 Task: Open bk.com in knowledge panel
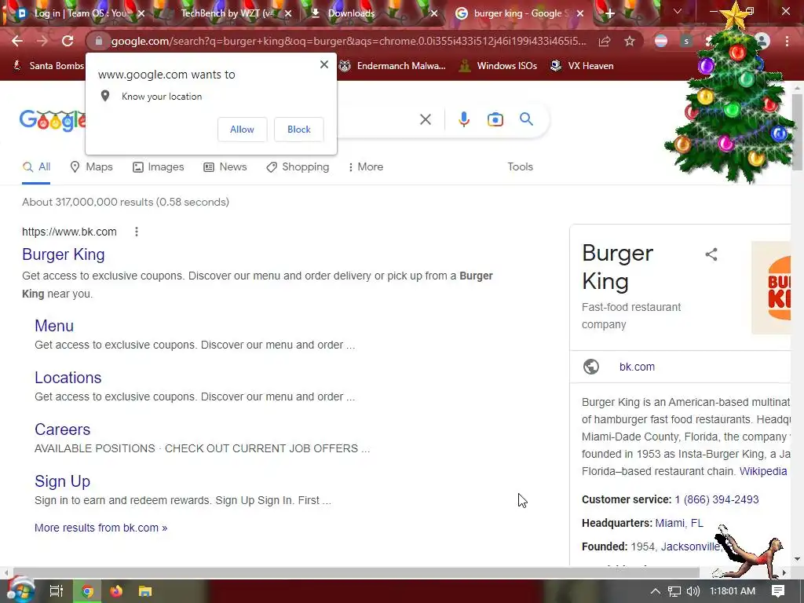coord(637,367)
